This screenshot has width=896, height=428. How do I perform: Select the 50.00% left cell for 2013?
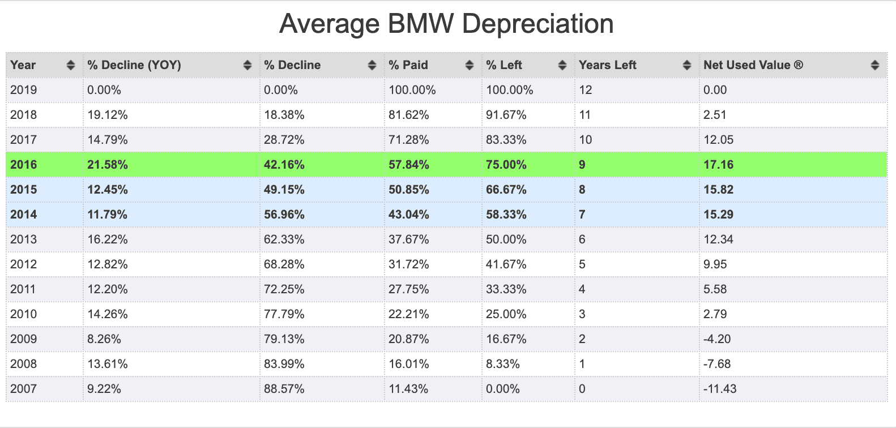tap(528, 239)
